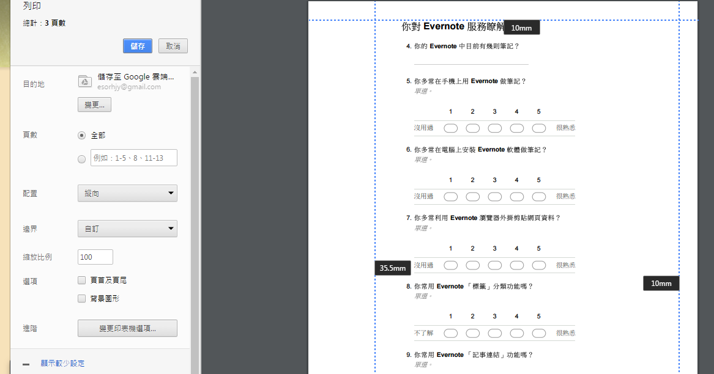This screenshot has width=714, height=374.
Task: Click the 總計：3 頁數 page total text
Action: 44,23
